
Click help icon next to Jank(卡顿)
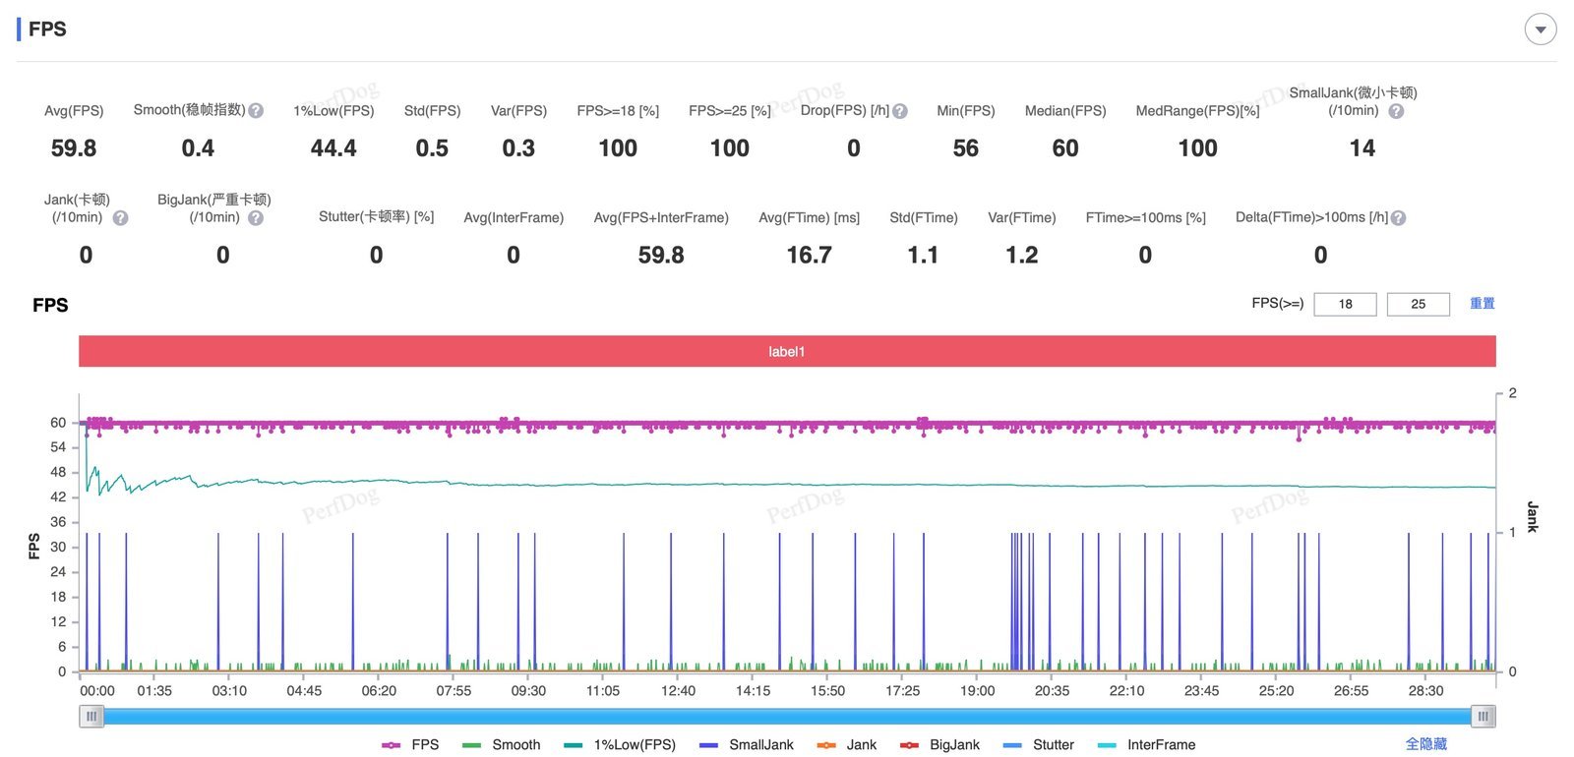pos(120,218)
